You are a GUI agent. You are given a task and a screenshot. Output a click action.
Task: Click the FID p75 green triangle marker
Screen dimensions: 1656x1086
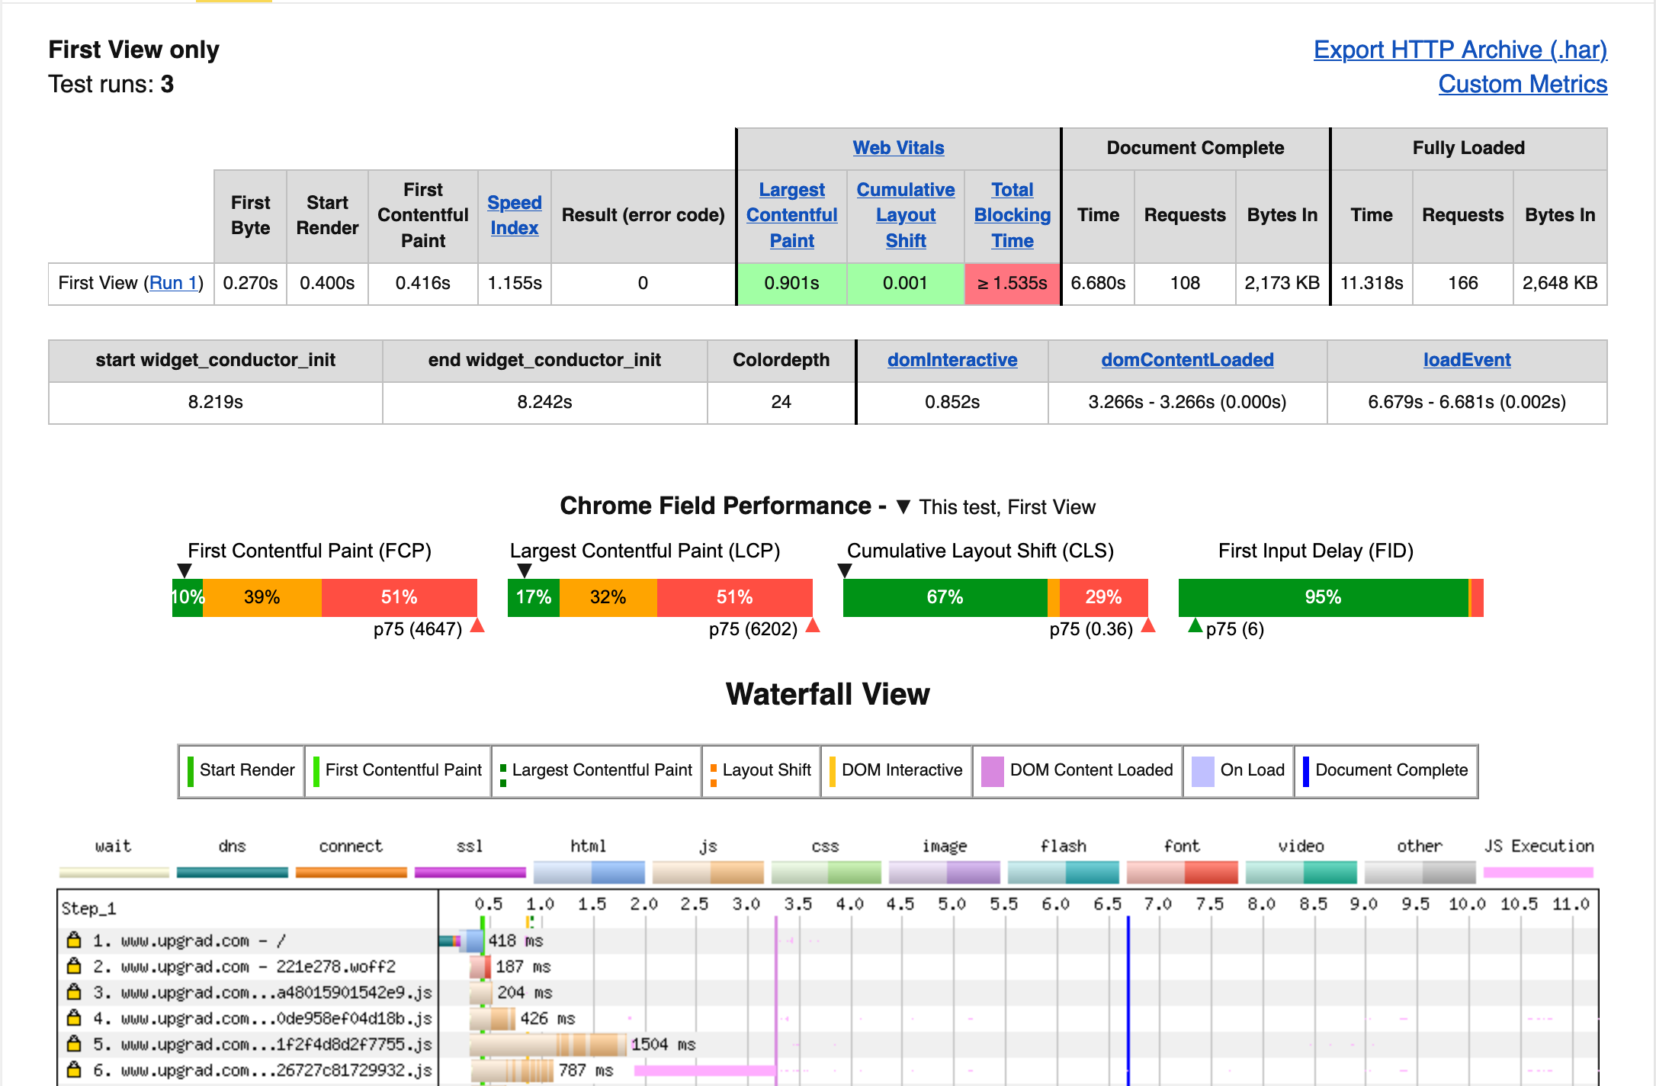tap(1195, 627)
